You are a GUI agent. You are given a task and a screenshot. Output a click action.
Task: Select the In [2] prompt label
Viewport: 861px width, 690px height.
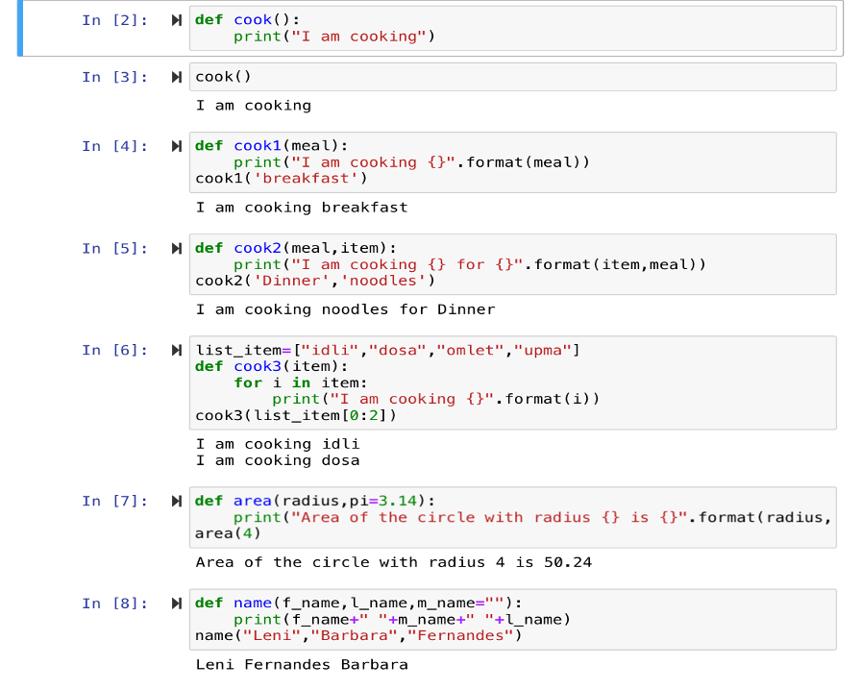tap(114, 20)
